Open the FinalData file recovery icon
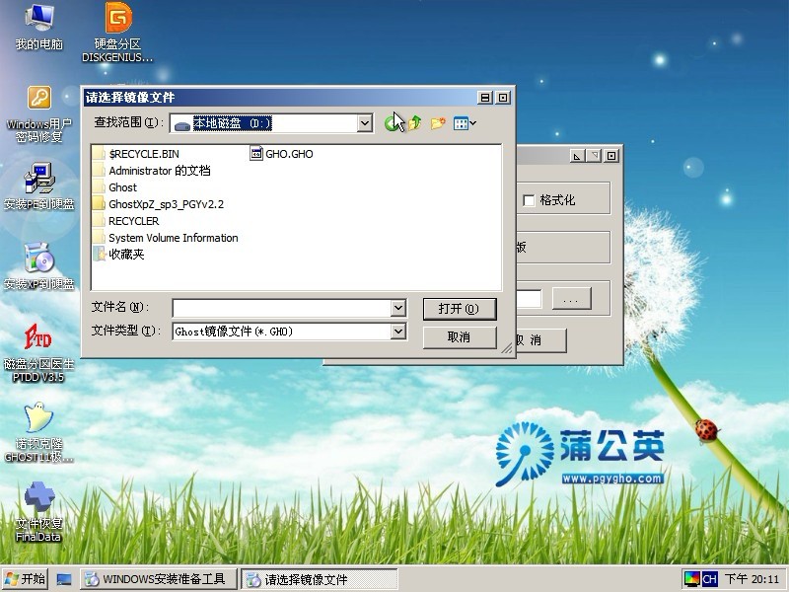The height and width of the screenshot is (592, 789). pos(39,511)
